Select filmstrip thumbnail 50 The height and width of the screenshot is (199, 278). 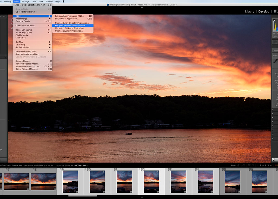[x=97, y=182]
